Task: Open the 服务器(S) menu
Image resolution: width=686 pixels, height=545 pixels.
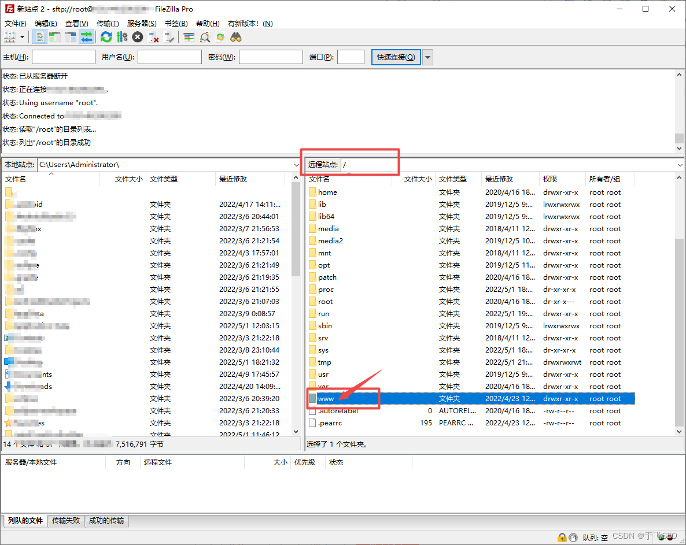Action: tap(142, 24)
